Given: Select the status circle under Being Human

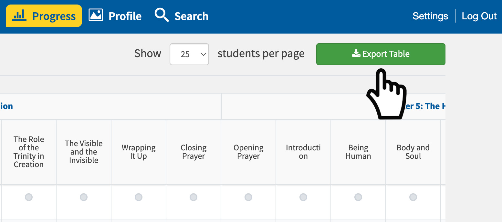Looking at the screenshot, I should point(358,197).
